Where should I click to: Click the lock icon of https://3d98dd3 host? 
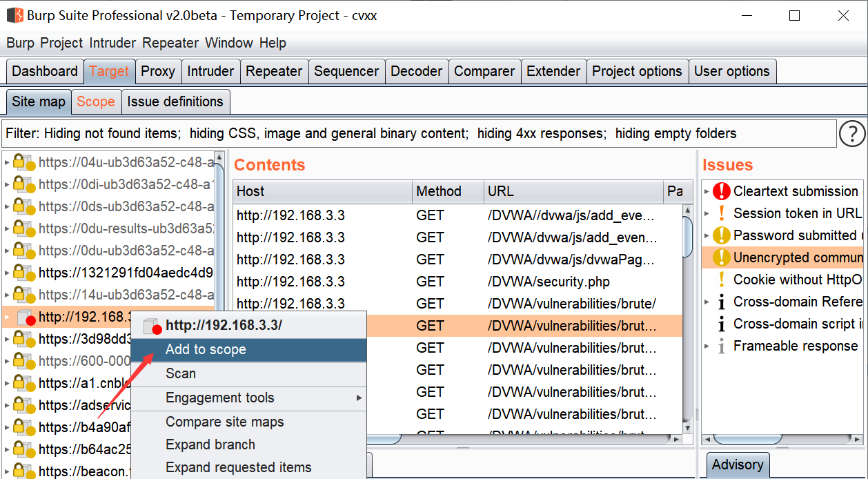24,339
